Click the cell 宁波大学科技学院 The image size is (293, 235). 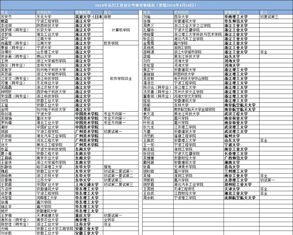[x=55, y=149]
